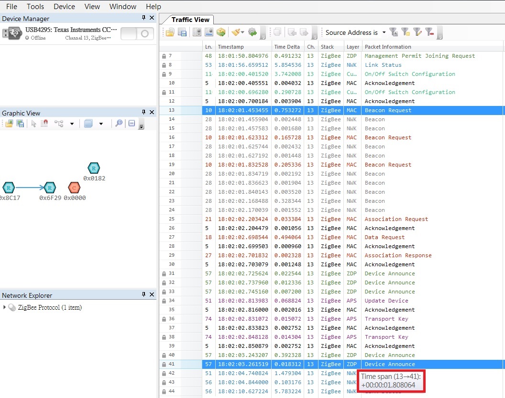Screen dimensions: 505x398
Task: Click the save icon in Traffic View toolbar
Action: pyautogui.click(x=182, y=32)
